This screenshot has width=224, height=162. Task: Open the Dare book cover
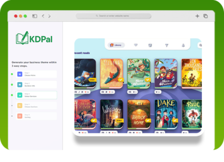[x=166, y=114]
